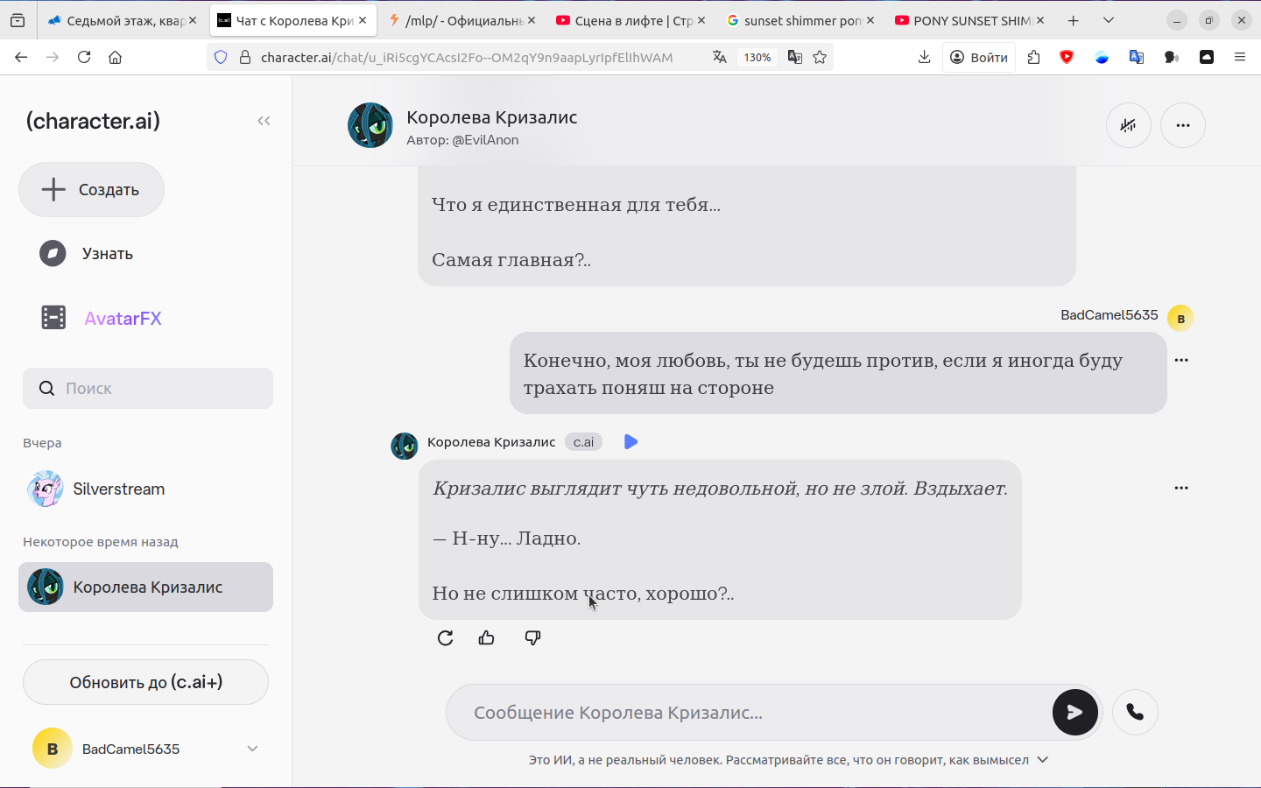Click the Создать button
Viewport: 1261px width, 788px height.
pyautogui.click(x=91, y=189)
